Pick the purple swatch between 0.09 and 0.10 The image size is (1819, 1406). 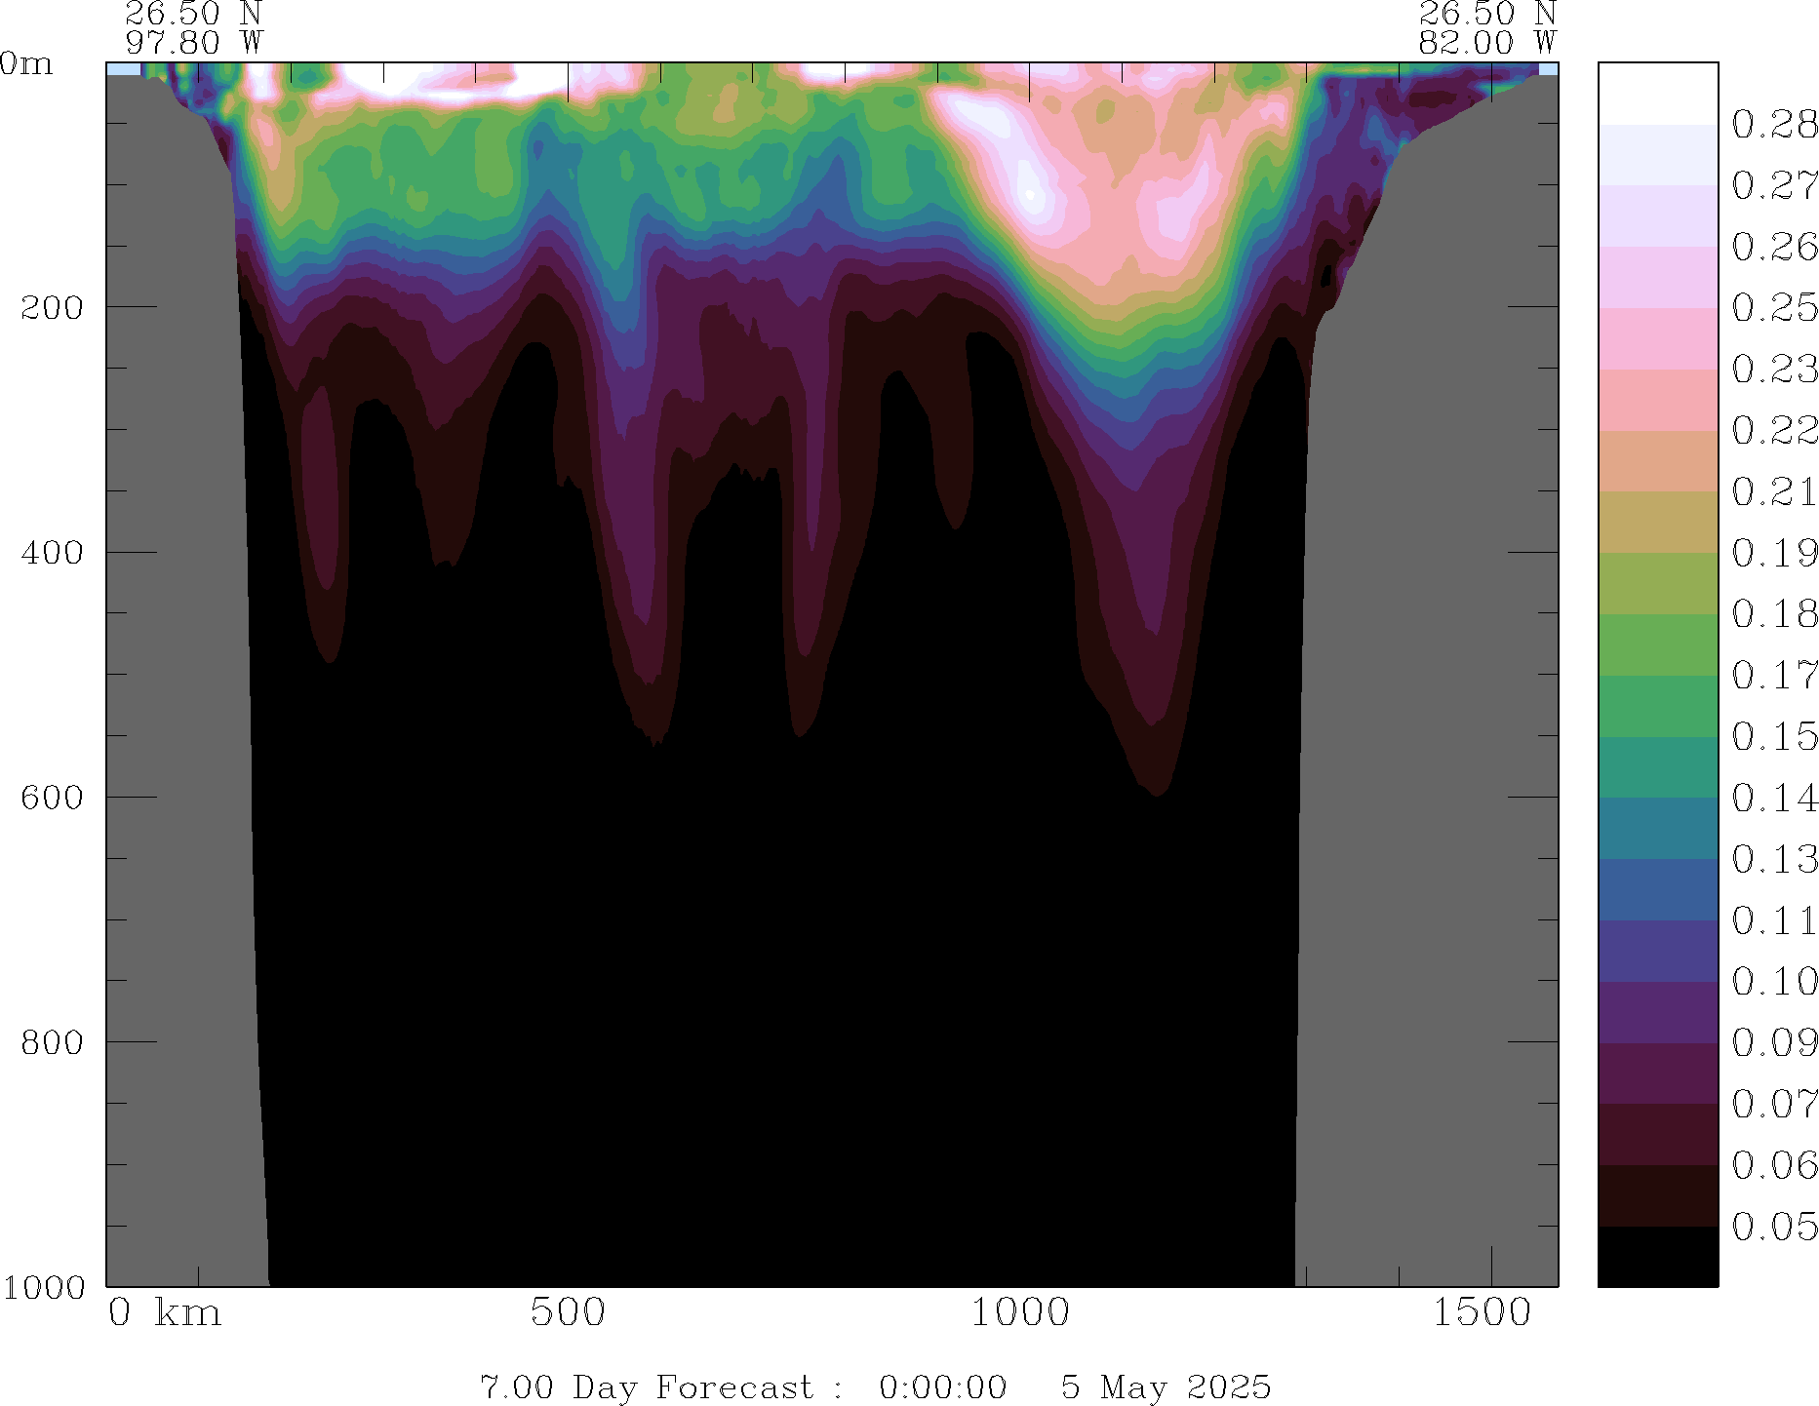point(1657,1012)
